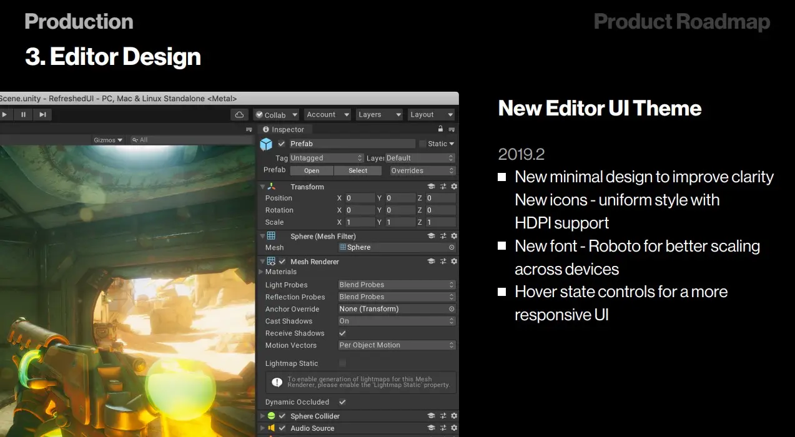
Task: Open the Motion Vectors dropdown
Action: 397,345
